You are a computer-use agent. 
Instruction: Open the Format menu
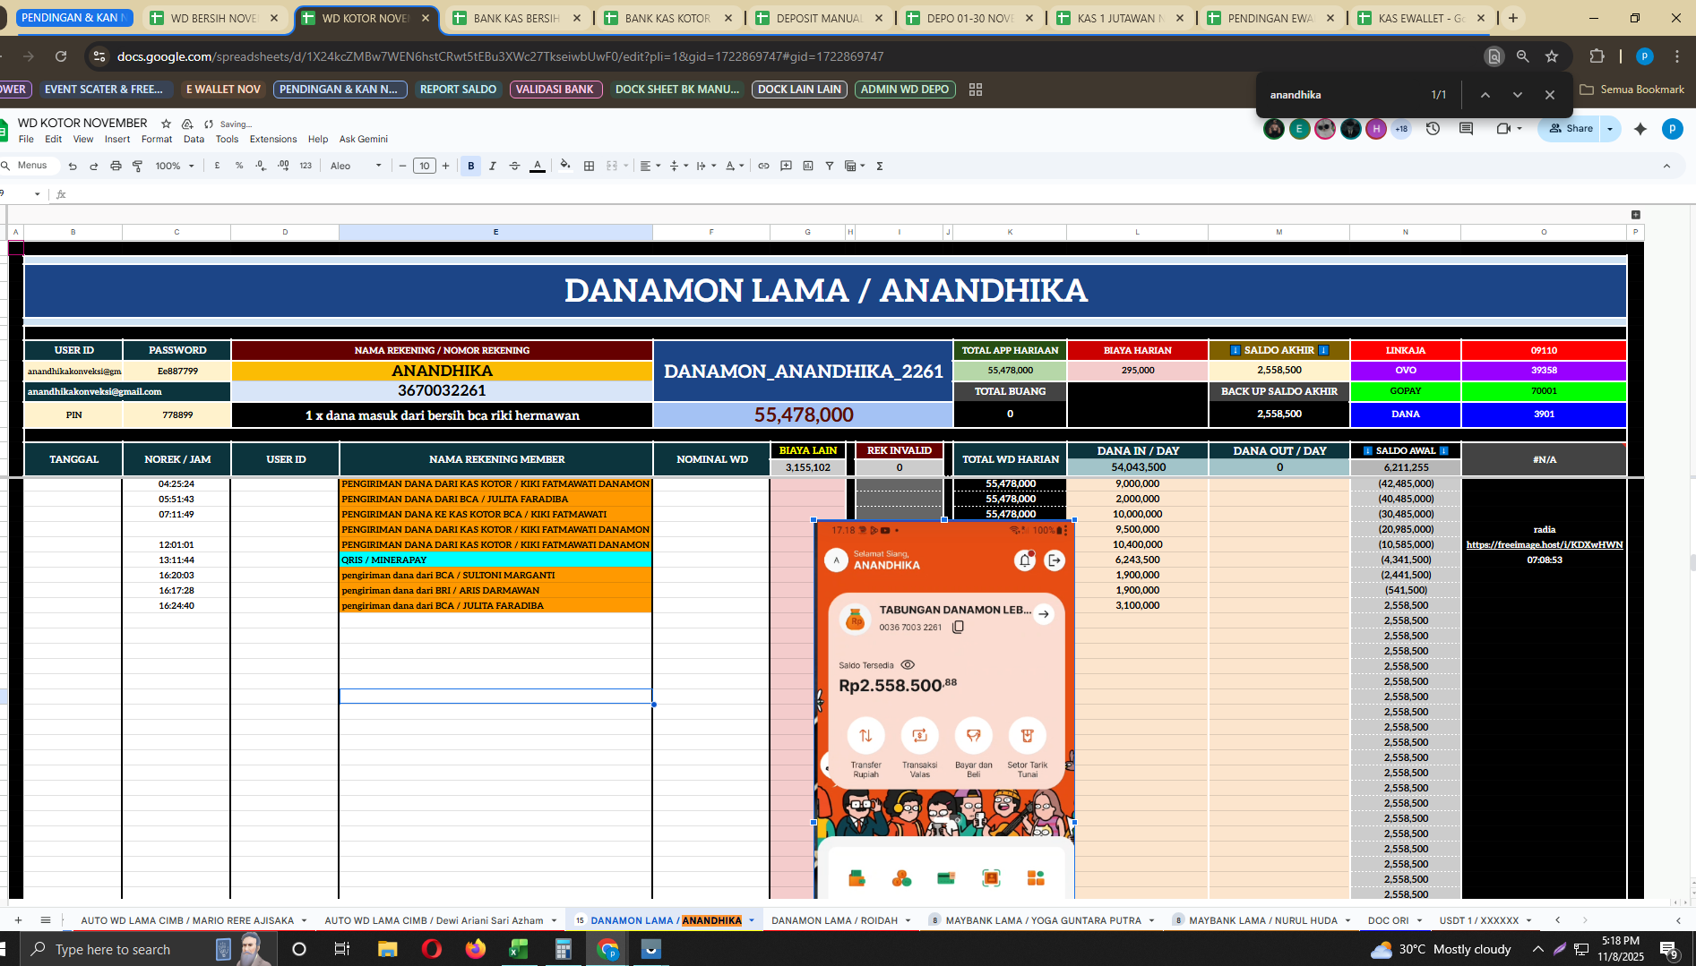click(x=157, y=140)
